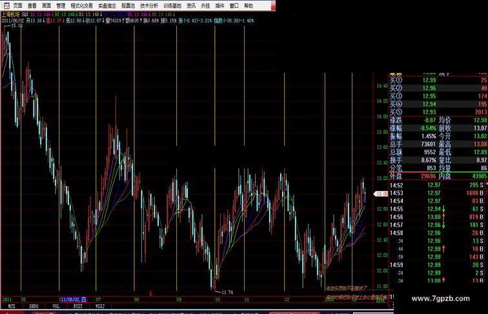Select month 11 on the time axis
The height and width of the screenshot is (314, 488).
(x=247, y=300)
